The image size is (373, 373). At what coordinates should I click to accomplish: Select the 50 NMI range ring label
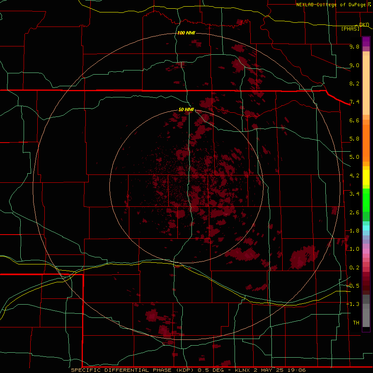[x=186, y=109]
